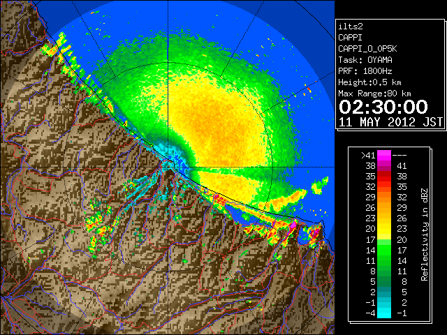Select the "CAPPI_O_OP5K" product name text

click(x=367, y=49)
